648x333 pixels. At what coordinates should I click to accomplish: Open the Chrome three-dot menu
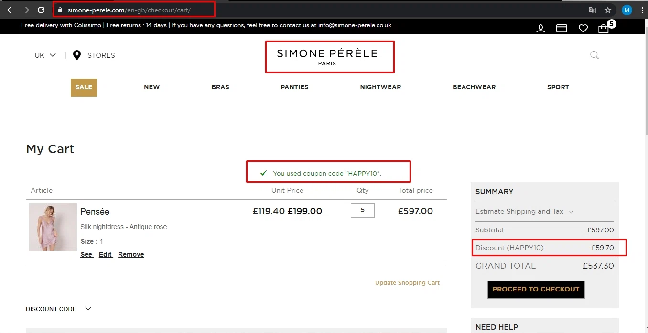pyautogui.click(x=642, y=10)
